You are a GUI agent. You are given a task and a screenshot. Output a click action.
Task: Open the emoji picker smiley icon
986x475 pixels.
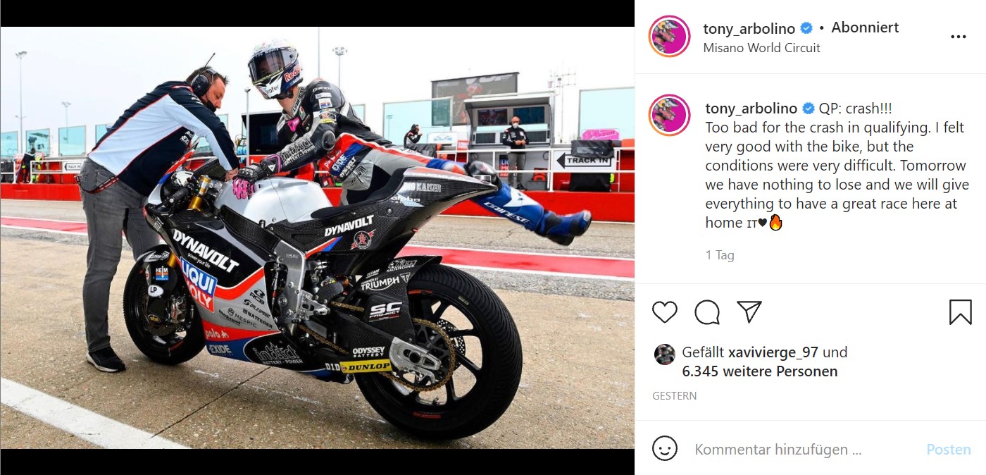click(x=665, y=448)
